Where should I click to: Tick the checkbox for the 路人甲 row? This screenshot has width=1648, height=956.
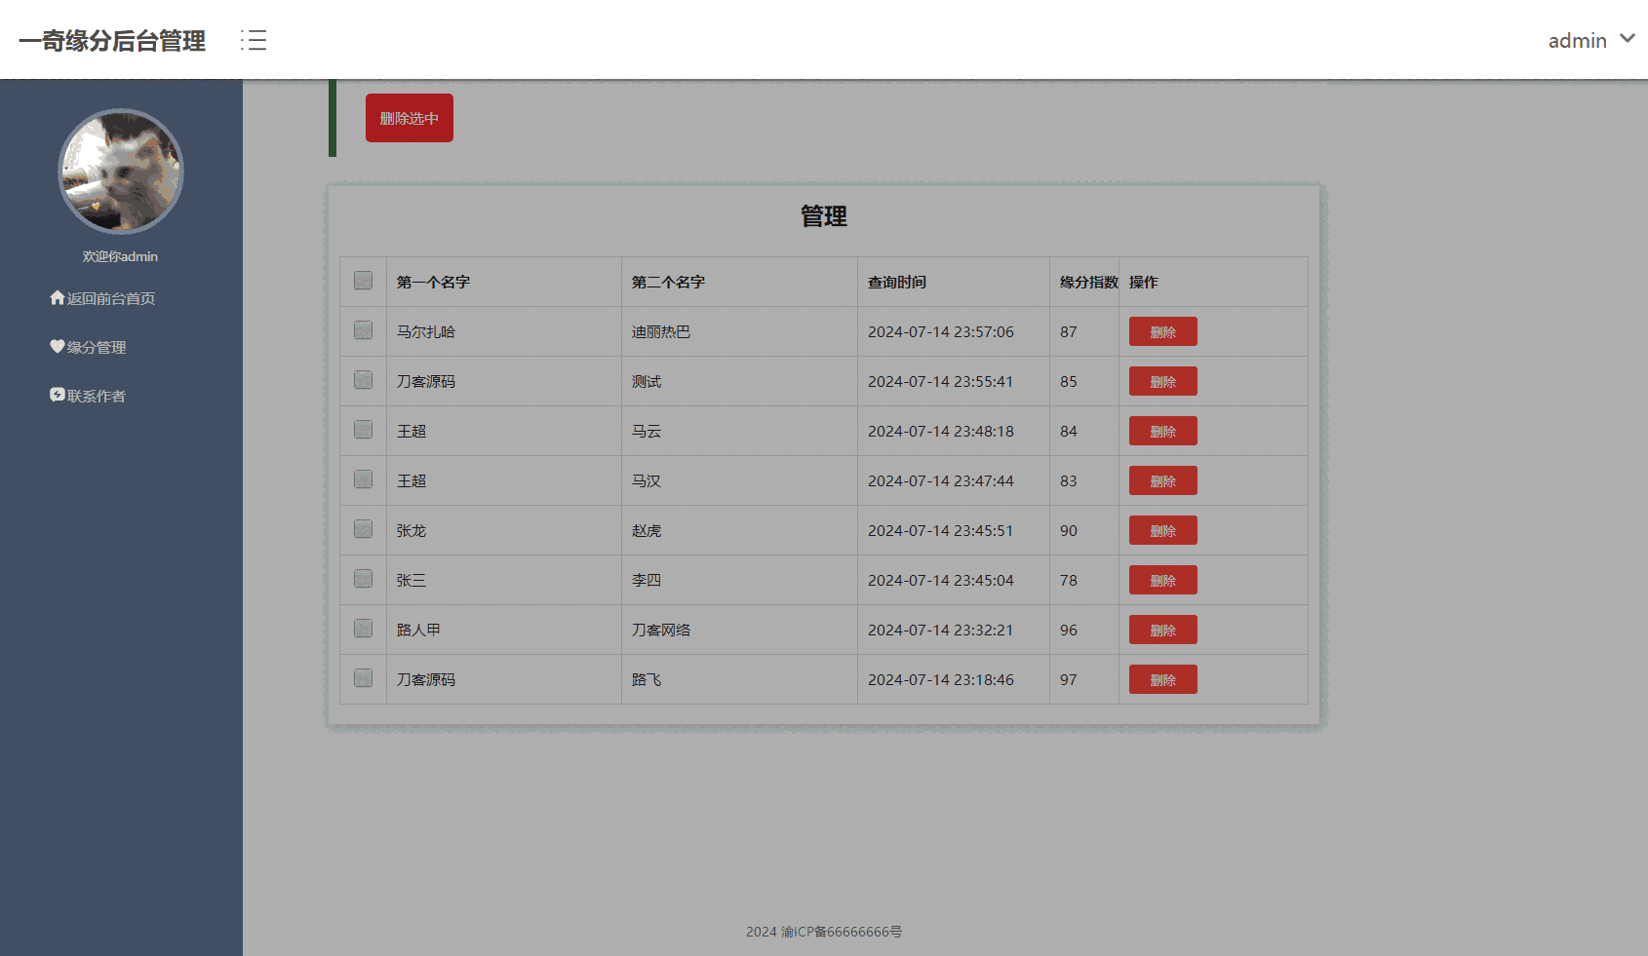pos(363,629)
